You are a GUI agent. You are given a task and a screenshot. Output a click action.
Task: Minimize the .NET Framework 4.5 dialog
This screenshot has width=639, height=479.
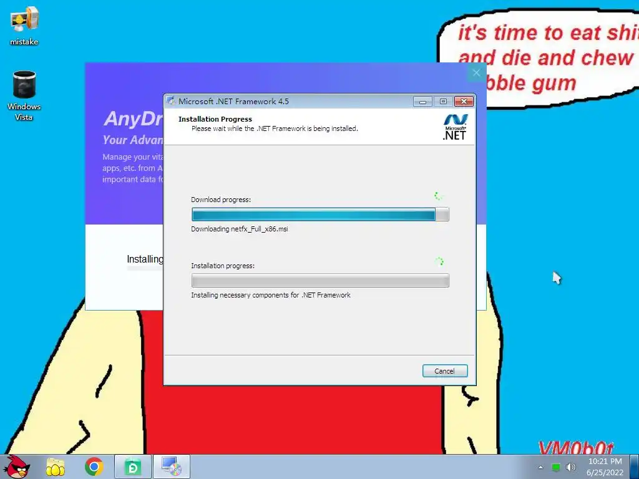(x=422, y=102)
